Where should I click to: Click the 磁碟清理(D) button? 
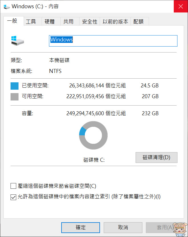coord(156,158)
